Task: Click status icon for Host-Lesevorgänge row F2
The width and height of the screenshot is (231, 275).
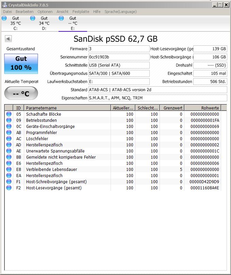Action: [x=9, y=188]
